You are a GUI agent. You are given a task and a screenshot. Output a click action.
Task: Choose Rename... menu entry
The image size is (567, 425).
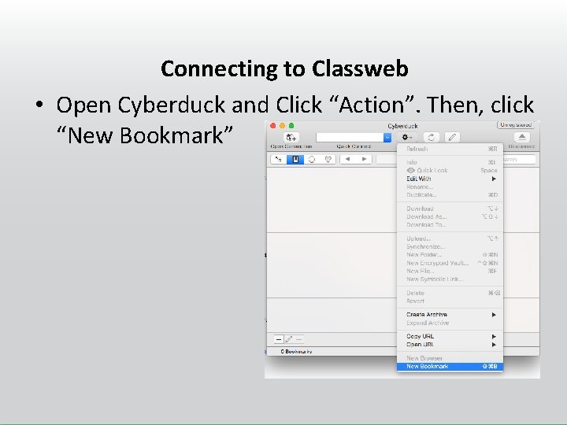[450, 187]
